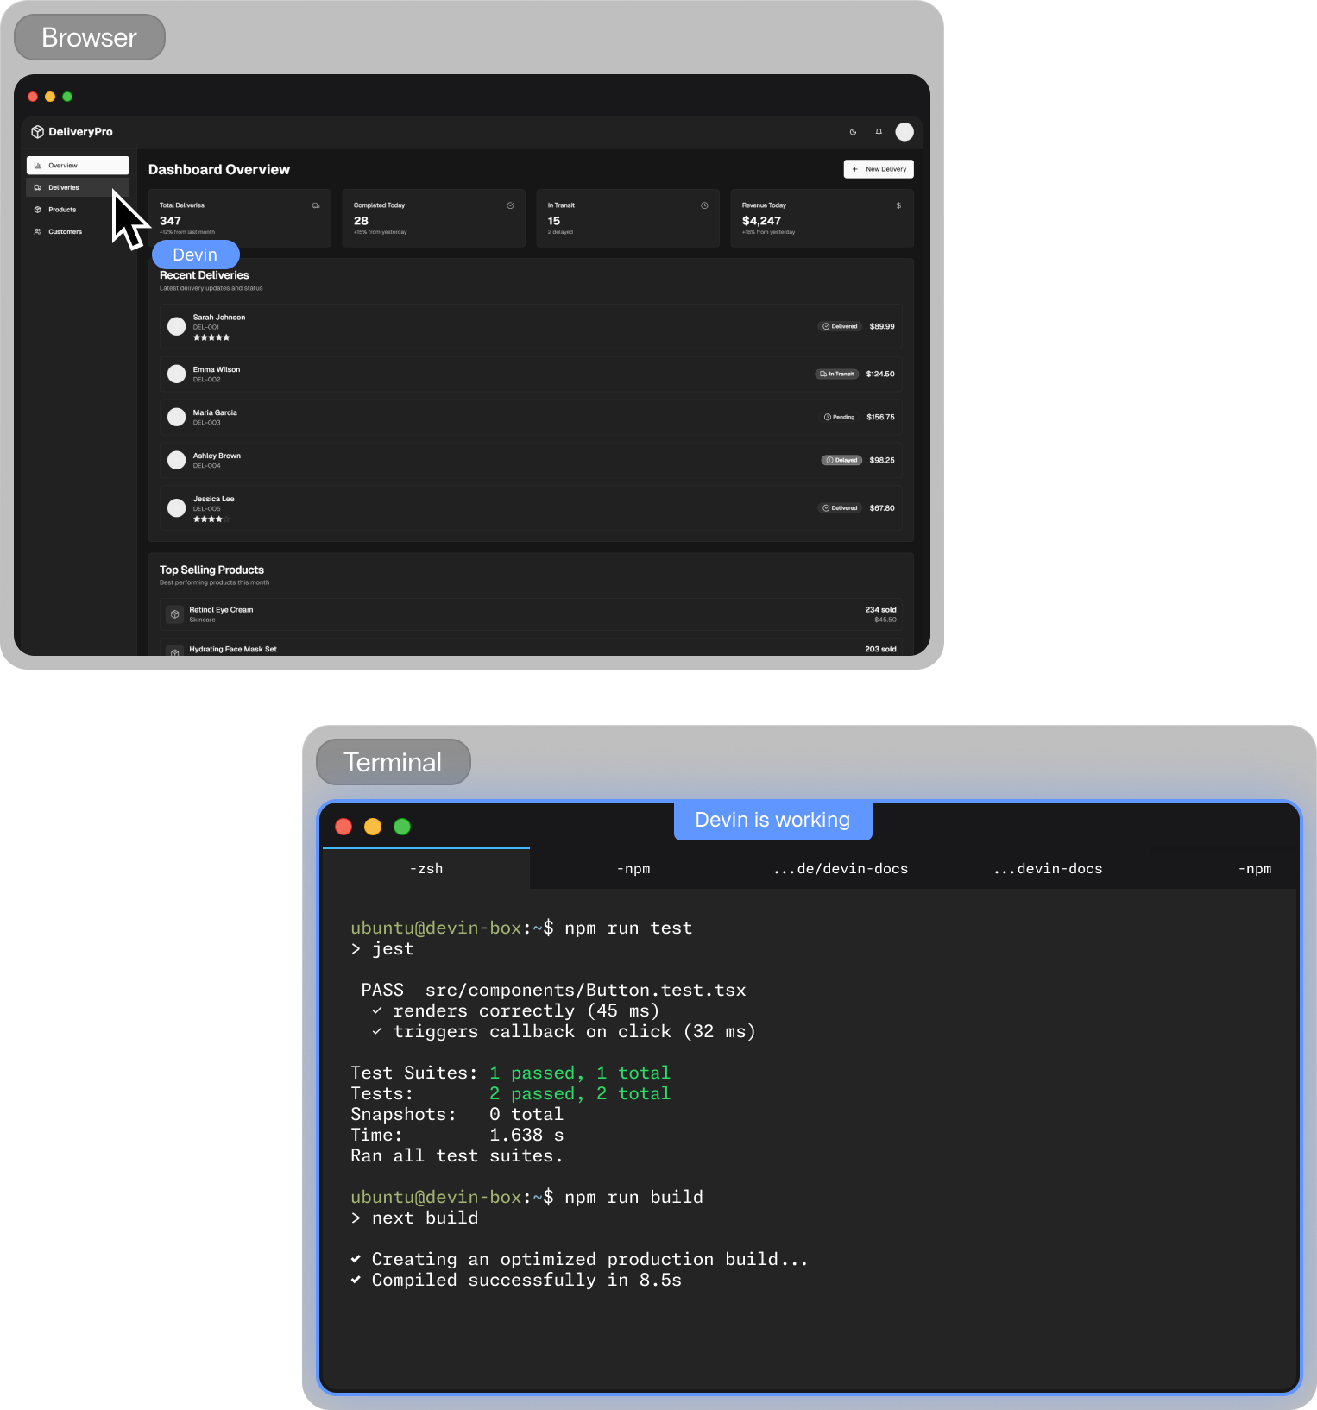Click the Retinol Eye Cream product name
The width and height of the screenshot is (1317, 1410).
pyautogui.click(x=221, y=610)
